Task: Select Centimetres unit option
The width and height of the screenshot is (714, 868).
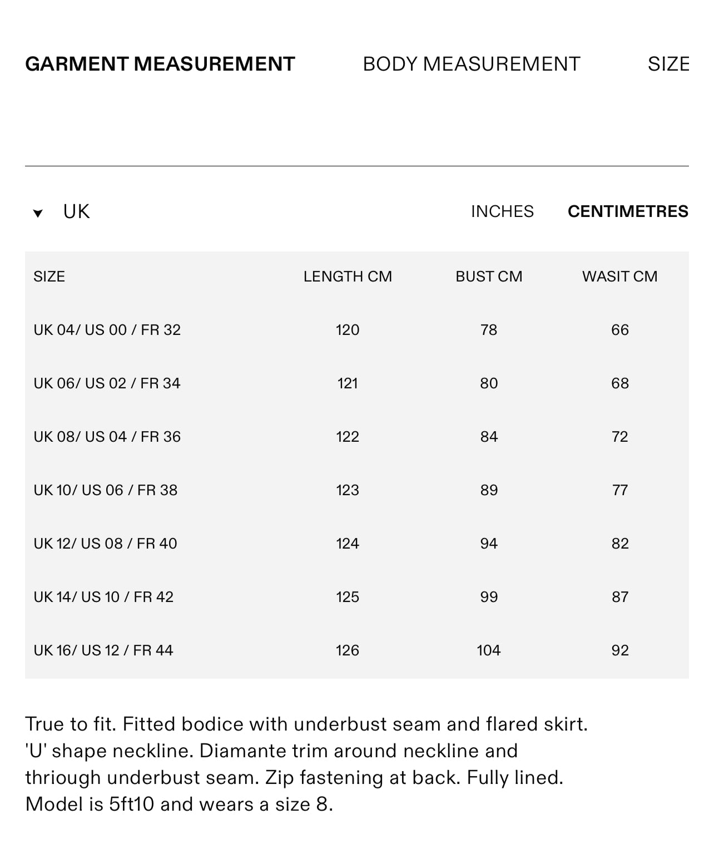Action: (628, 211)
